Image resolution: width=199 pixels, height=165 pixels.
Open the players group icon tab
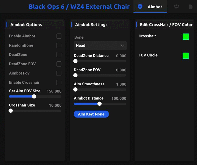pos(176,6)
